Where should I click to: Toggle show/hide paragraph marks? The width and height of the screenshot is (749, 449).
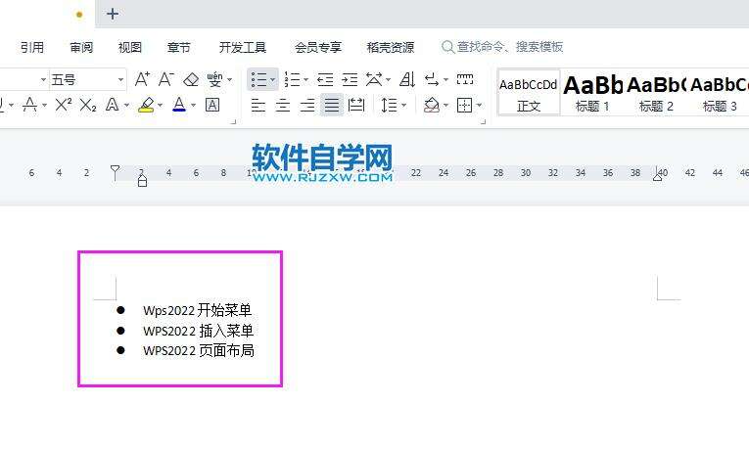pyautogui.click(x=432, y=79)
